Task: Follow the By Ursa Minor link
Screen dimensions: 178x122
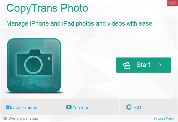Action: coord(164,118)
